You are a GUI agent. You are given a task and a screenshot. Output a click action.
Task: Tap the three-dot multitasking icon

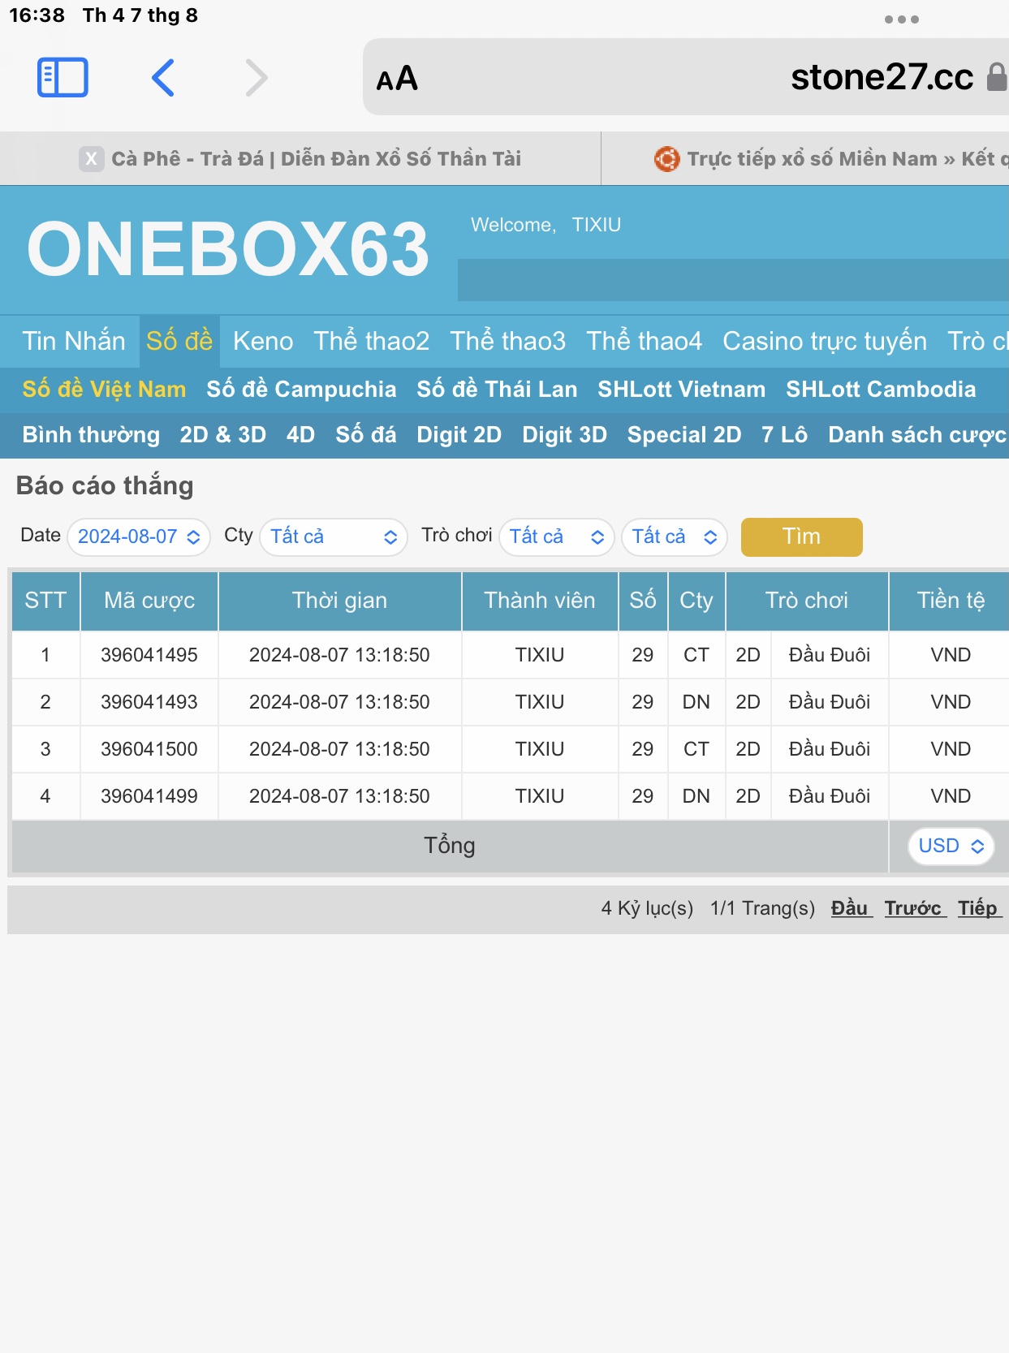901,19
